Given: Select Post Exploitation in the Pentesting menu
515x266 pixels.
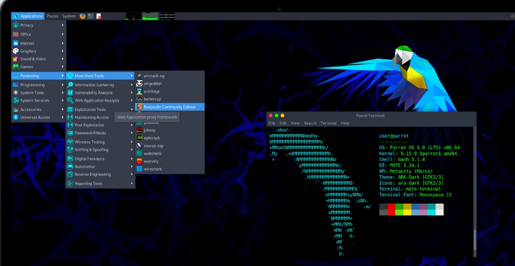Looking at the screenshot, I should (x=101, y=125).
